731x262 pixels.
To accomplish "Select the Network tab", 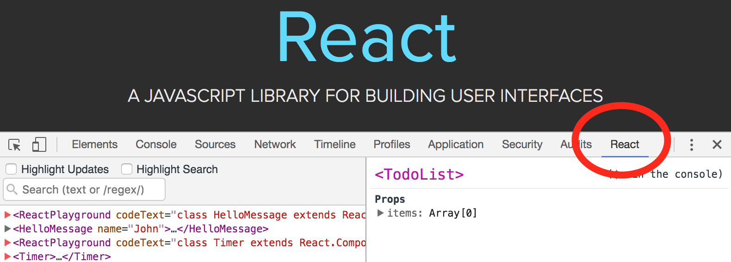I will [275, 144].
